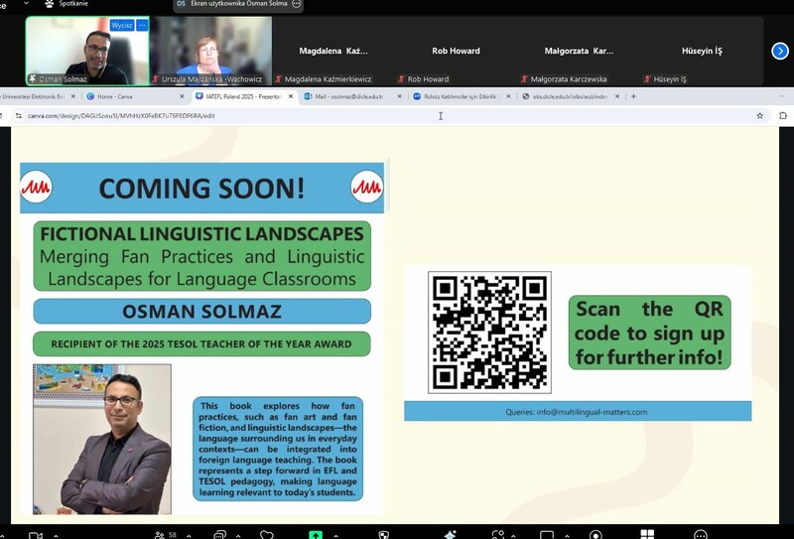Open the three-dot options on Osman Solmaz's video tile
Image resolution: width=794 pixels, height=539 pixels.
(x=142, y=25)
